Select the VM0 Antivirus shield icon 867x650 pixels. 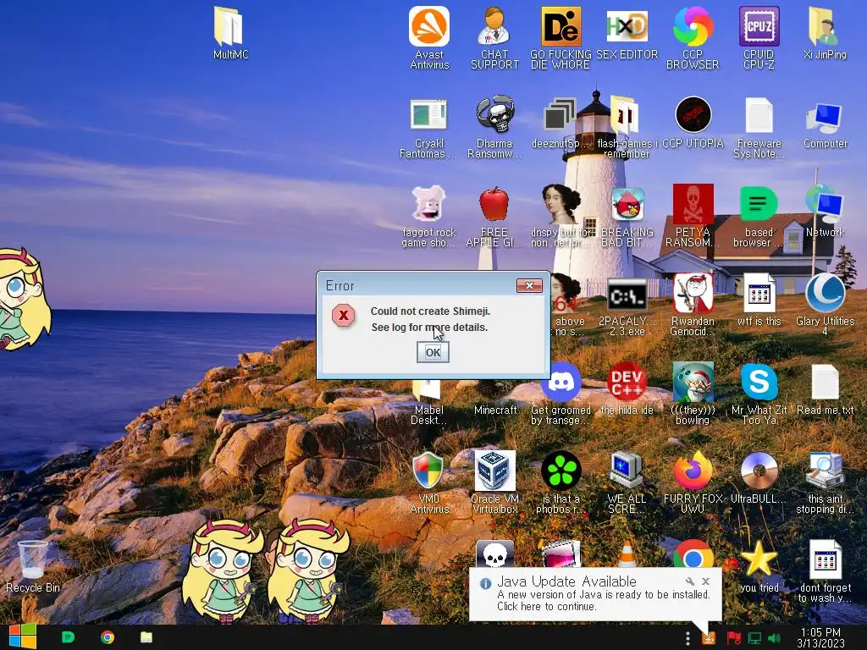(429, 483)
